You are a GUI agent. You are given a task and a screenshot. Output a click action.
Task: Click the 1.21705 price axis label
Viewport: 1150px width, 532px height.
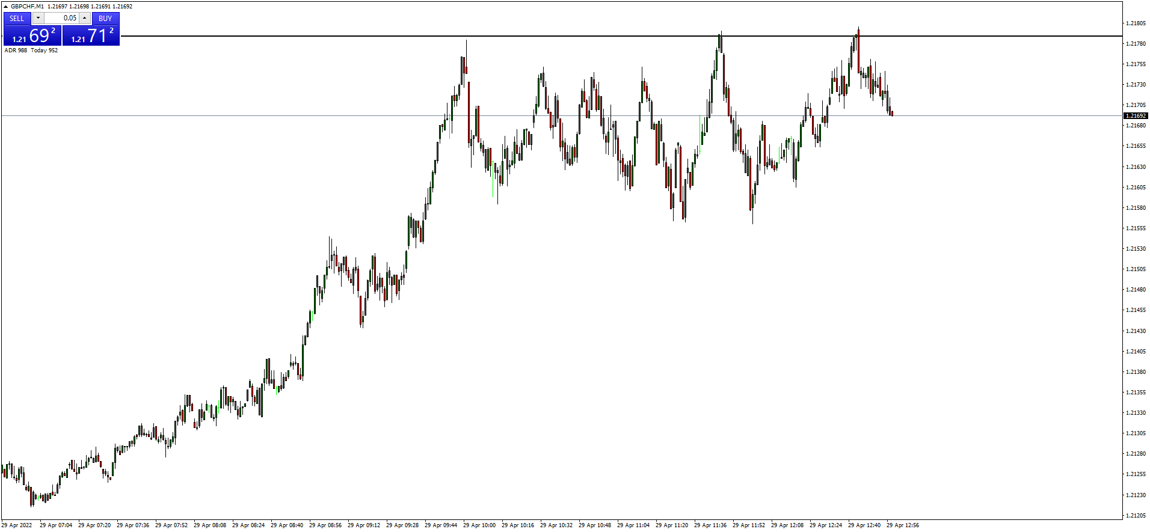[1136, 105]
